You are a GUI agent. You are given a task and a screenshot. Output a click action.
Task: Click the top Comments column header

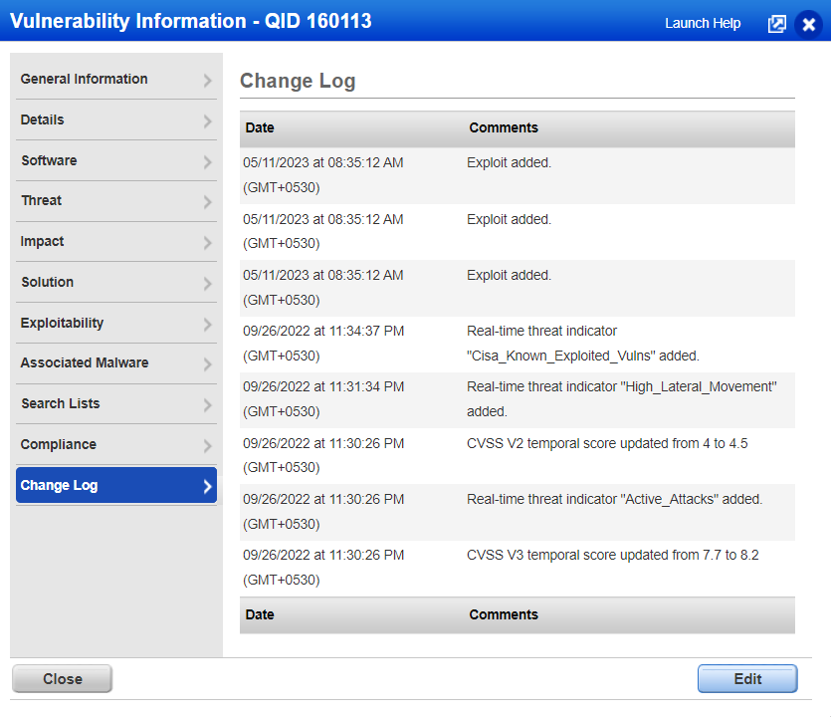tap(504, 127)
